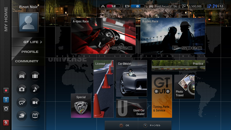Open the A-spec Race tile

click(x=103, y=36)
